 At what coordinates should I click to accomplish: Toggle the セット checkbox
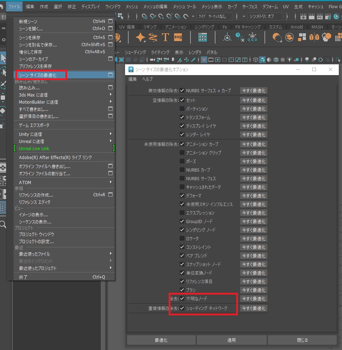tap(182, 100)
